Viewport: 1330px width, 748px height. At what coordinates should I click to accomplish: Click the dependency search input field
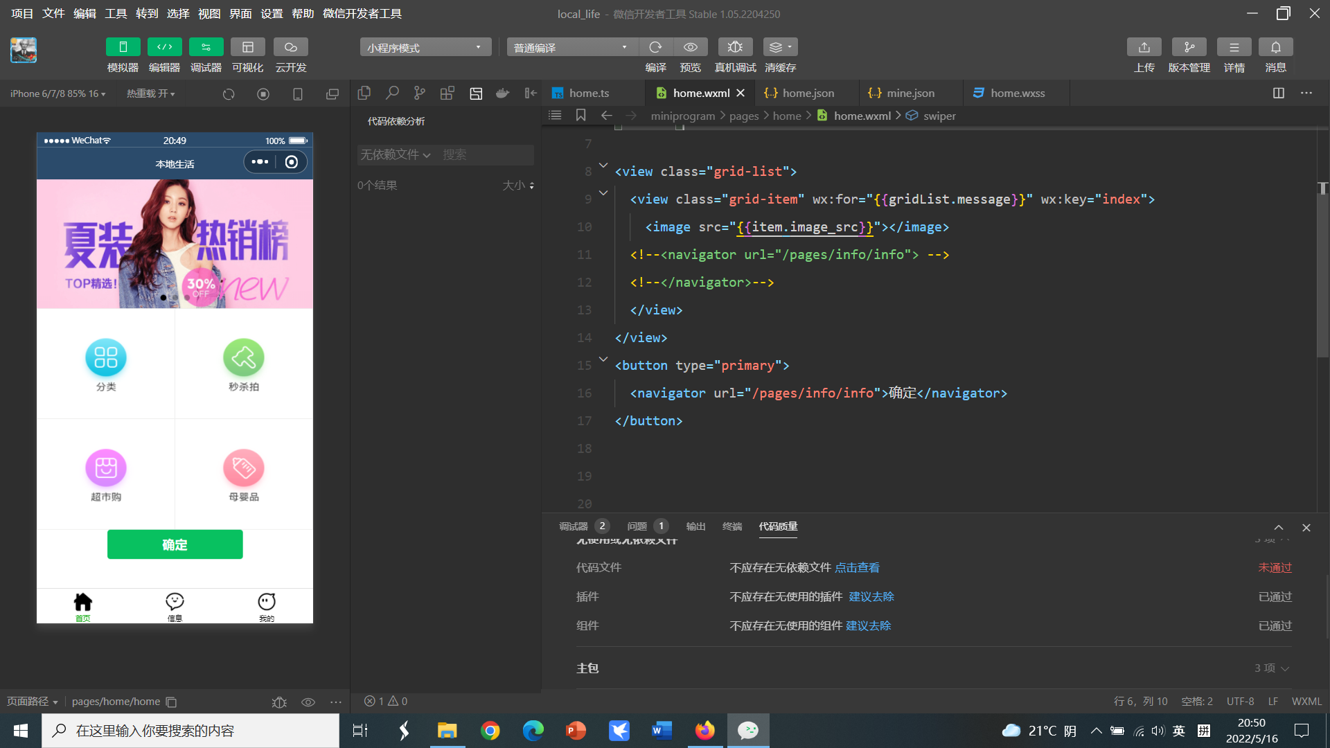pyautogui.click(x=487, y=154)
